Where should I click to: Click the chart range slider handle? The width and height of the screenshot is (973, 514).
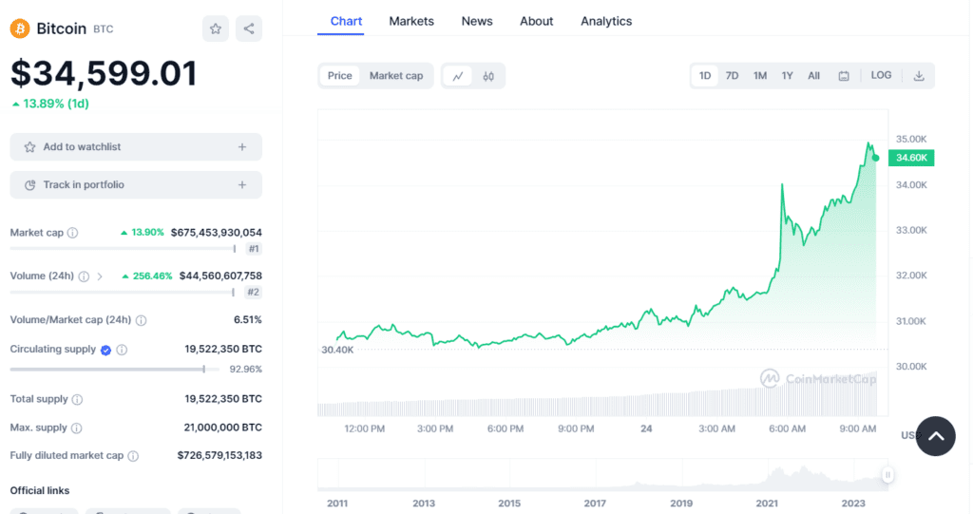point(888,475)
